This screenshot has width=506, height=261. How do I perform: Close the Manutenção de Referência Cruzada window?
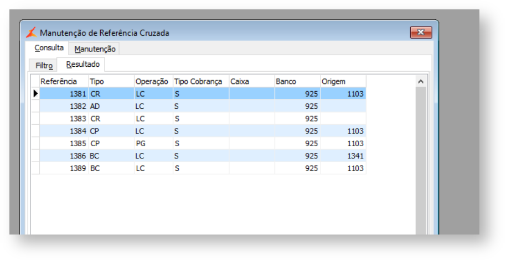(x=421, y=32)
